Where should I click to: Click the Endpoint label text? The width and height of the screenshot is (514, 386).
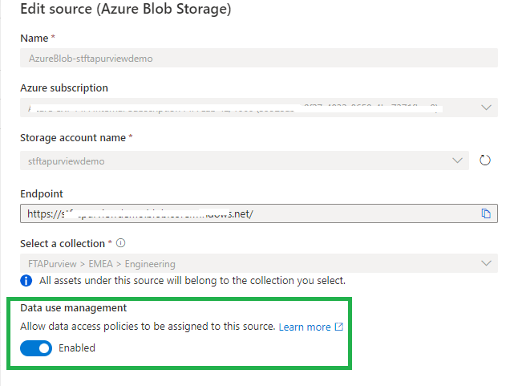pos(43,193)
